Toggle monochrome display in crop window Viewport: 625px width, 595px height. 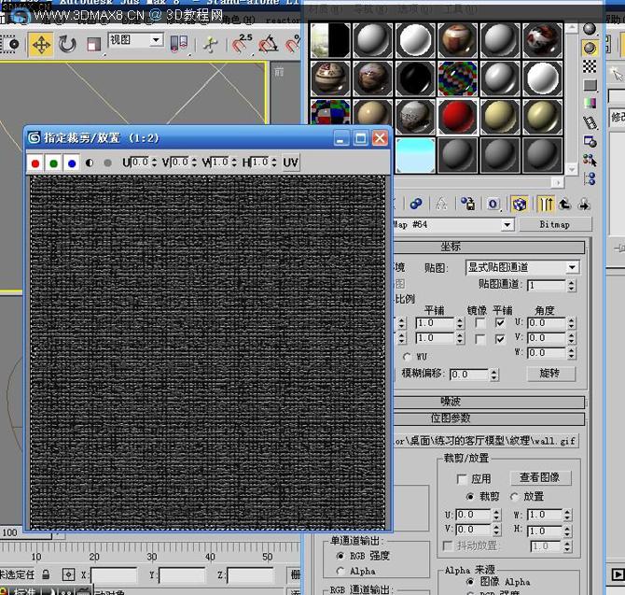click(x=107, y=163)
